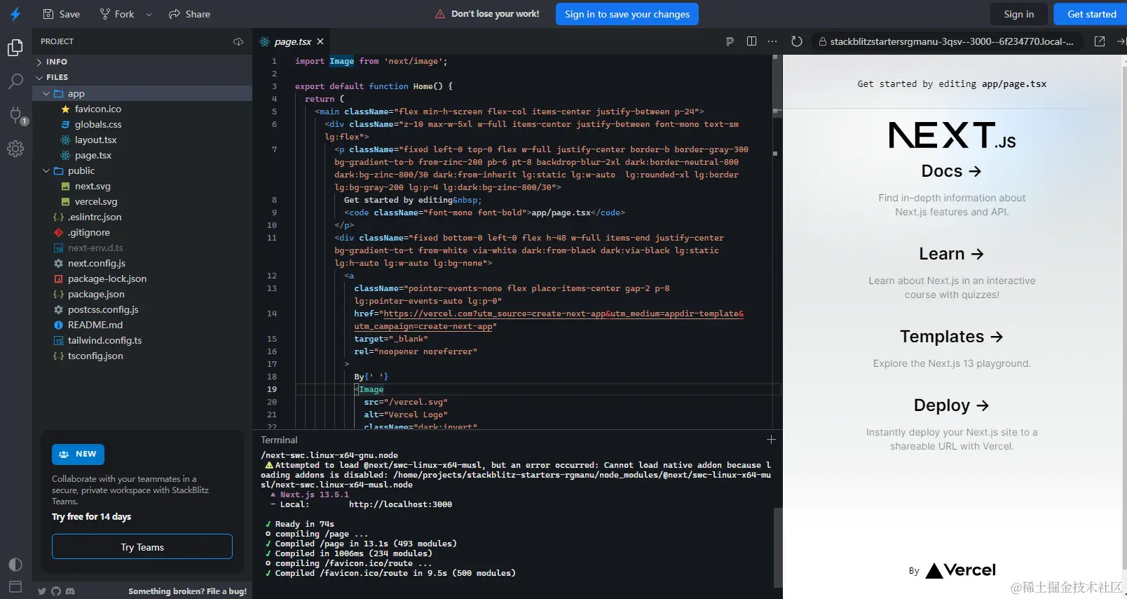The image size is (1127, 599).
Task: Open the Twitter icon in footer
Action: pyautogui.click(x=42, y=591)
